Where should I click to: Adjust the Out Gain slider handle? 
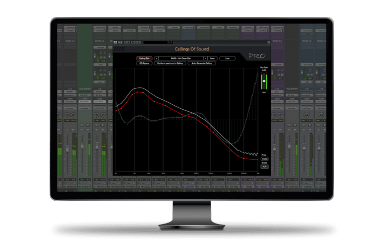tap(264, 81)
